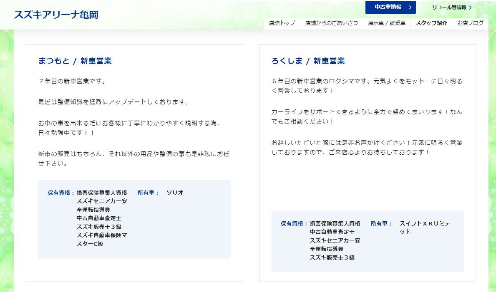The image size is (496, 292).
Task: Click the owned car value ソリオ
Action: pos(175,193)
